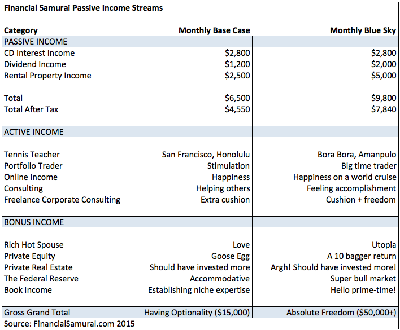
Task: Click Freelance Corporate Consulting row label
Action: 62,200
